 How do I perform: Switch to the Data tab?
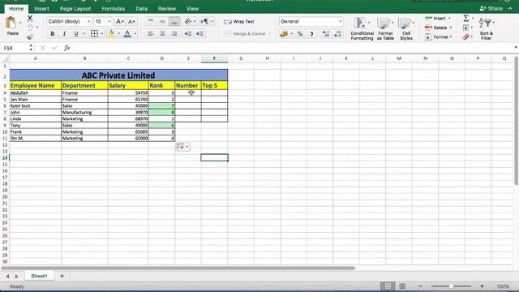141,9
